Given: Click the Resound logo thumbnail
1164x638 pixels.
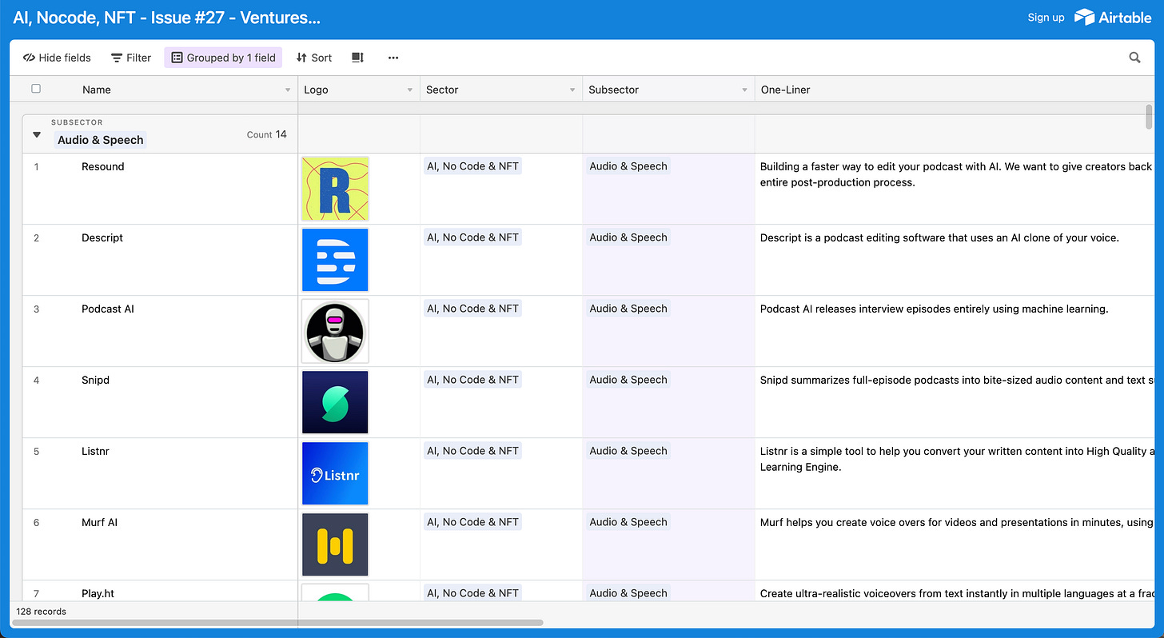Looking at the screenshot, I should pyautogui.click(x=335, y=189).
